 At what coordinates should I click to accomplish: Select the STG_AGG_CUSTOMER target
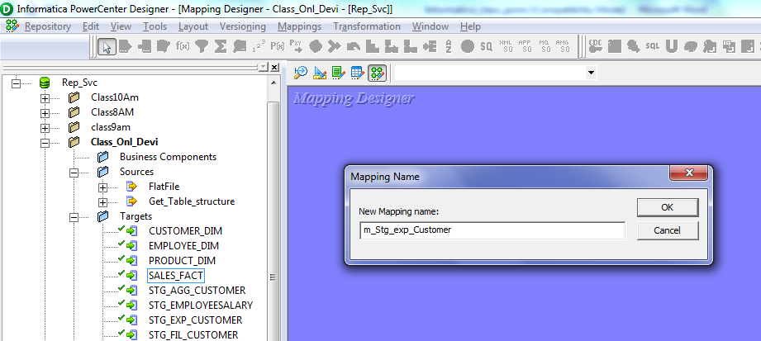pos(197,291)
